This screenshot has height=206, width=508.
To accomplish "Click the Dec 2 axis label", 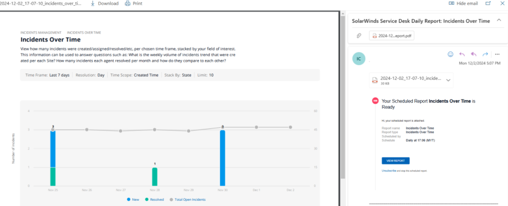I will (x=290, y=190).
